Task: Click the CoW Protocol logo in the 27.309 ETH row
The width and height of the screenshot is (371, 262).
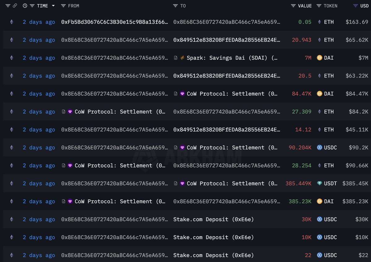Action: click(70, 112)
